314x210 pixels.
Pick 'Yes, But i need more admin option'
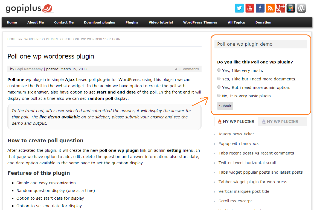pos(219,87)
